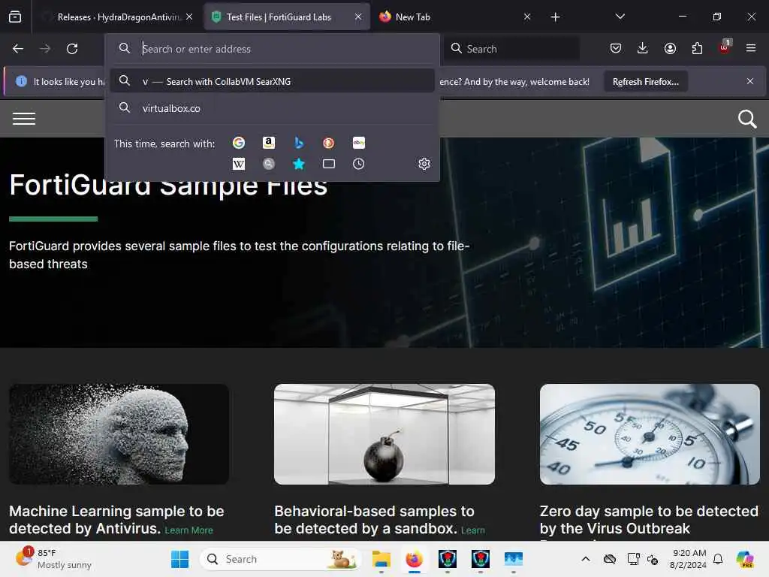Click the network tray icon

pos(633,559)
